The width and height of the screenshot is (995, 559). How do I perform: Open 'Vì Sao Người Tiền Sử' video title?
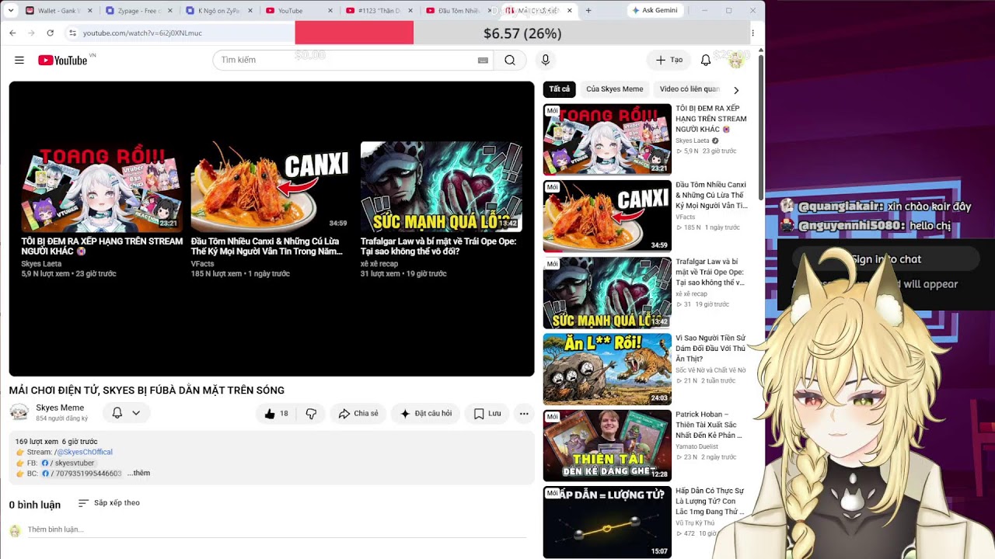(x=710, y=349)
